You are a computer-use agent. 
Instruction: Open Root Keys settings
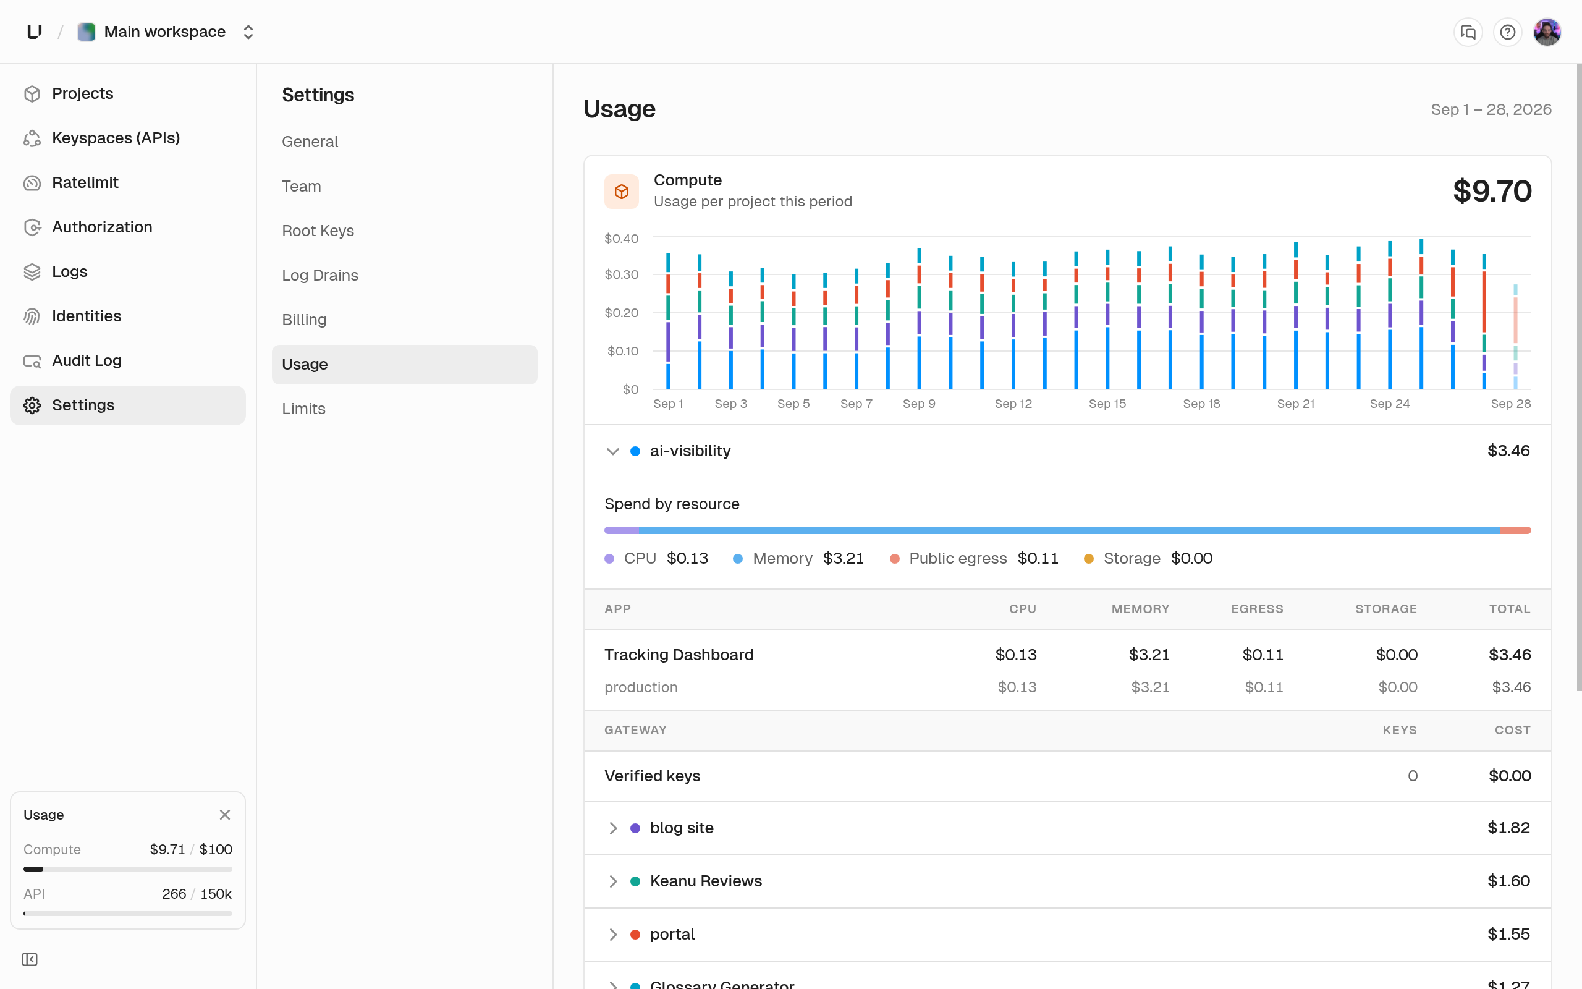[x=405, y=231]
